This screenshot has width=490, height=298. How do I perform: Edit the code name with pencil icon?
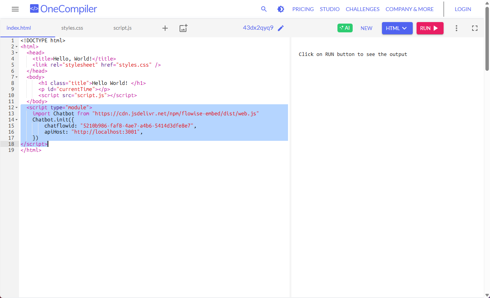[x=281, y=28]
